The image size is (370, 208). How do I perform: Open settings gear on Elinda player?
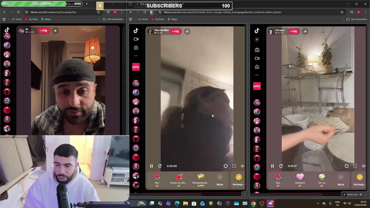point(347,166)
